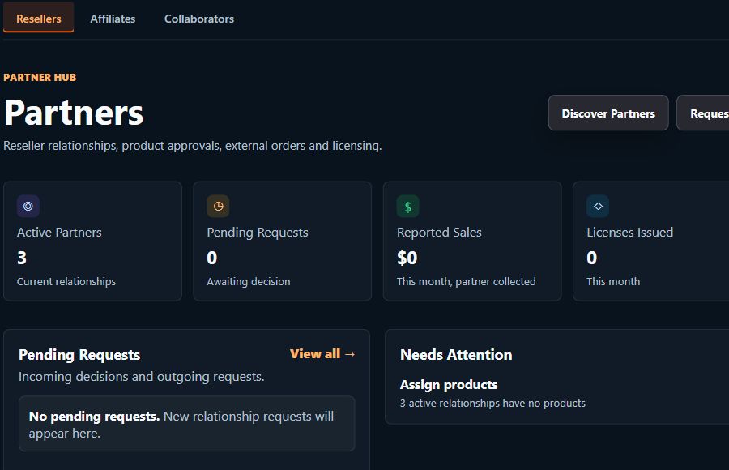Image resolution: width=729 pixels, height=470 pixels.
Task: Click the PARTNER HUB label
Action: [40, 77]
